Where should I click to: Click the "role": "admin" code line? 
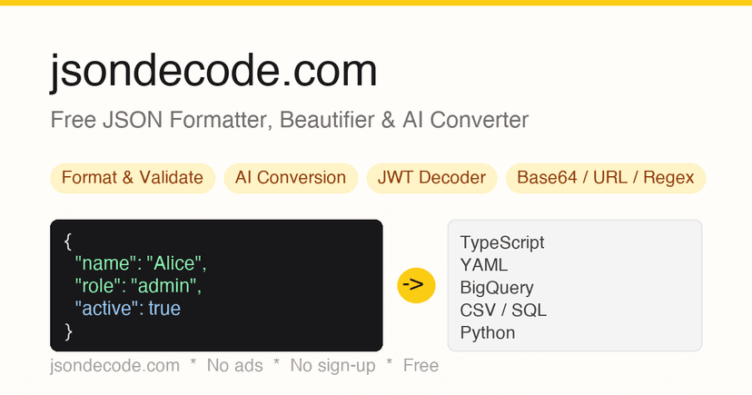click(138, 286)
